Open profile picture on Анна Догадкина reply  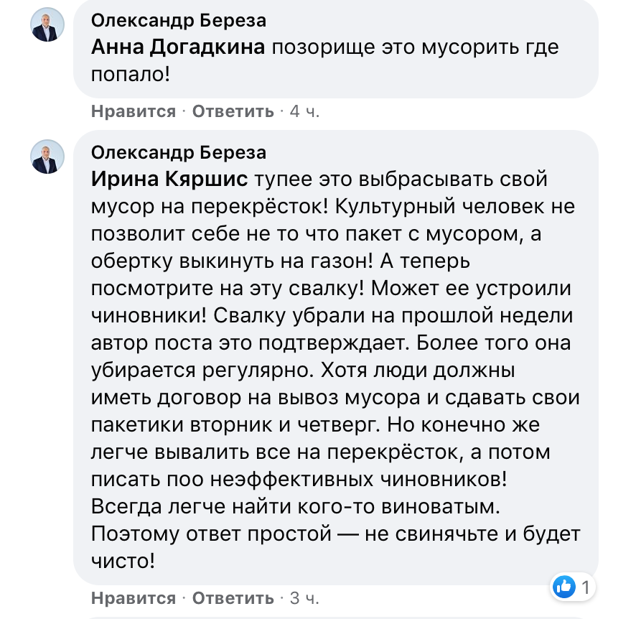(48, 25)
